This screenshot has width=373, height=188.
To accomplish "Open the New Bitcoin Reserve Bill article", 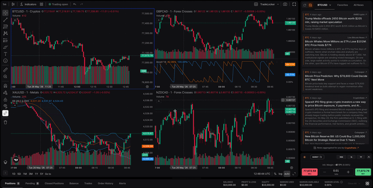I will [x=335, y=136].
